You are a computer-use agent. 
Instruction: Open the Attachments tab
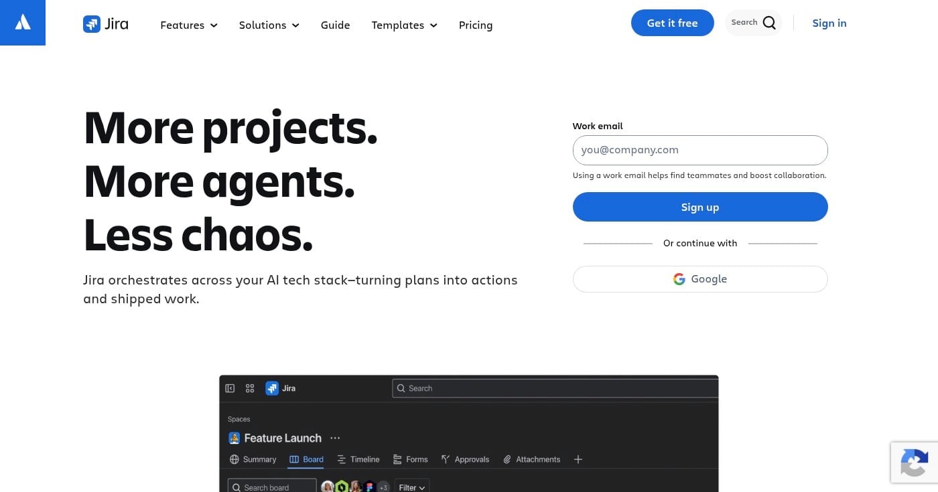tap(532, 459)
